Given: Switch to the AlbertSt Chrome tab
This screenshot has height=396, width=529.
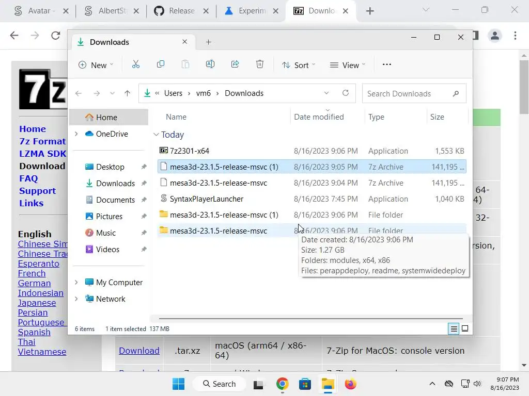Looking at the screenshot, I should (112, 11).
